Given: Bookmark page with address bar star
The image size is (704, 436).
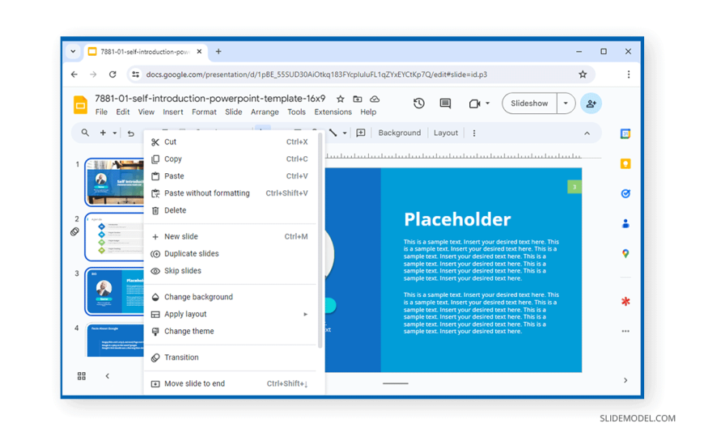Looking at the screenshot, I should (583, 74).
